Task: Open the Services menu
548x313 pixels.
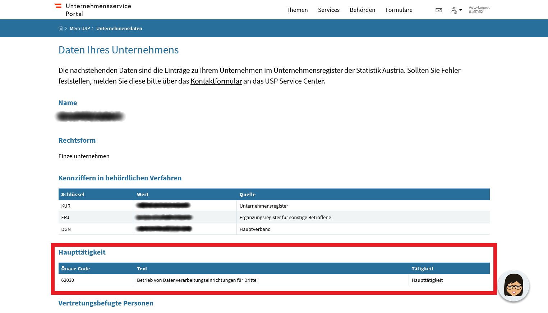Action: tap(329, 10)
